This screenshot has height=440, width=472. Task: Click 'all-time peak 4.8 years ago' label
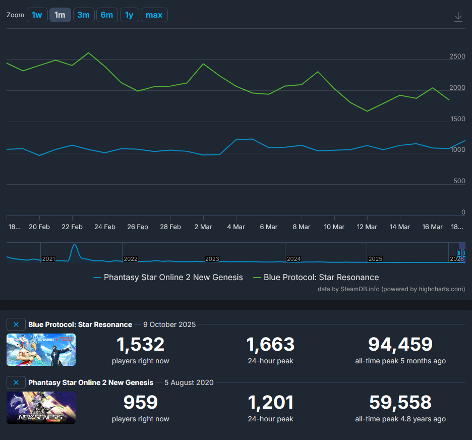pyautogui.click(x=400, y=419)
